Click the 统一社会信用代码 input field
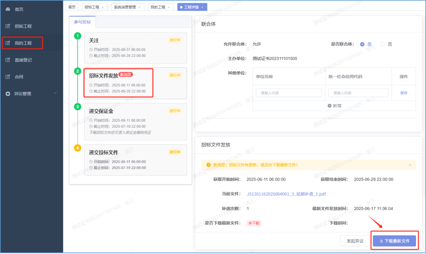The image size is (426, 254). point(358,93)
